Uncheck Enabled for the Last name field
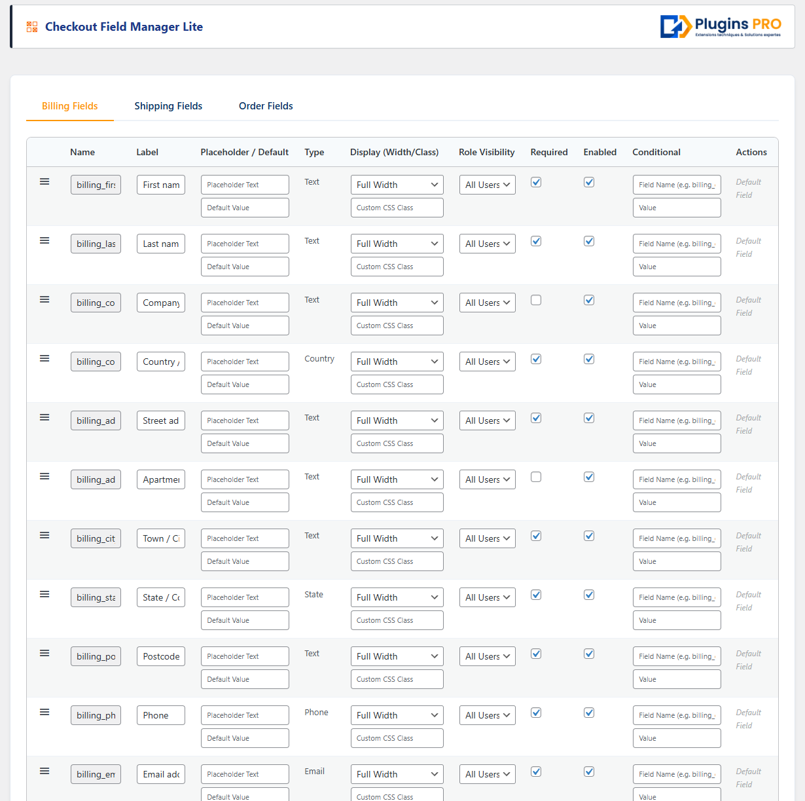Viewport: 805px width, 801px height. pyautogui.click(x=589, y=241)
